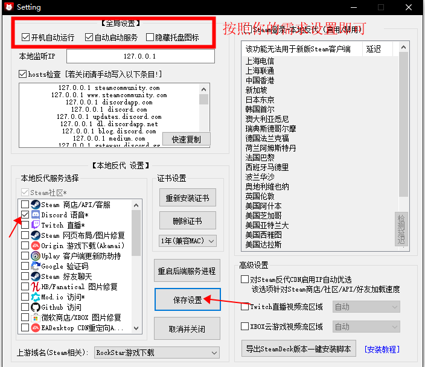Check Twitch 直播 service
425x367 pixels.
tap(25, 225)
